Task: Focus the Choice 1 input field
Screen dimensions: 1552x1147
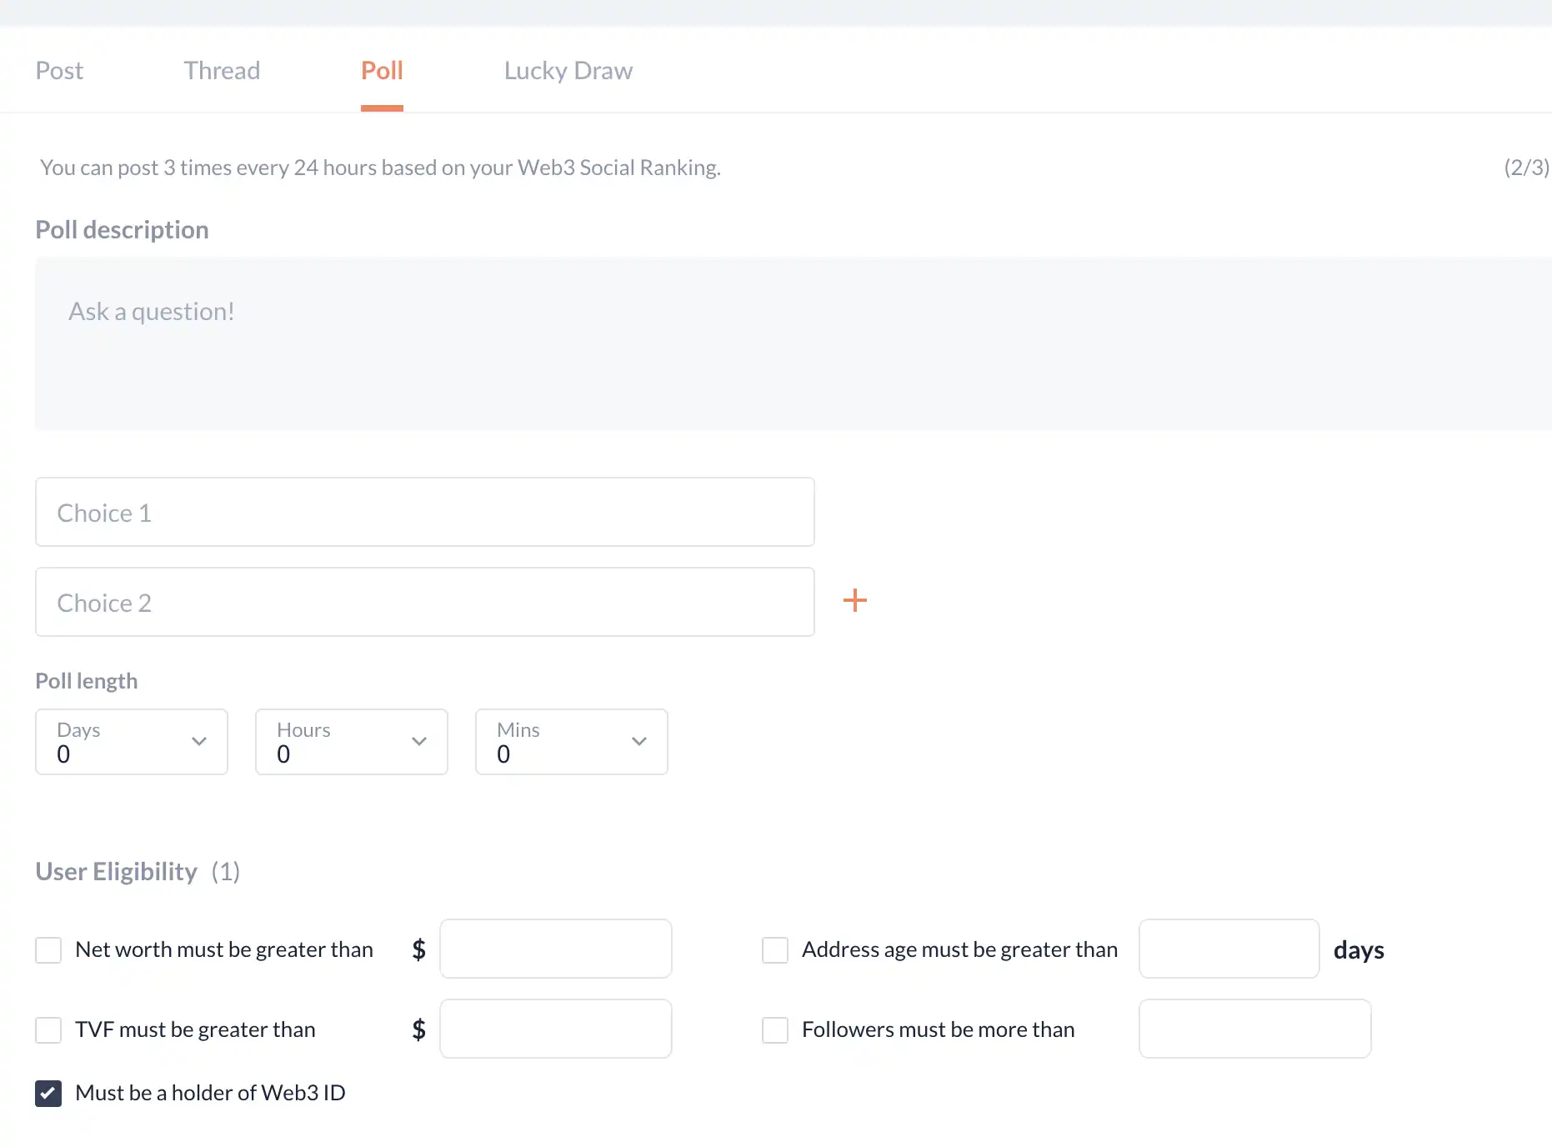Action: coord(424,513)
